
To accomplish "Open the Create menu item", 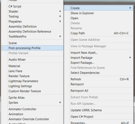I will [98, 8].
